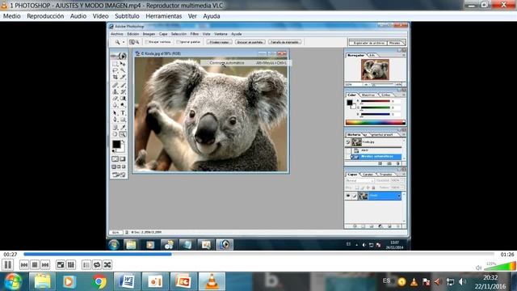Select the highlighted layer in Capas palette
The height and width of the screenshot is (291, 517).
380,196
